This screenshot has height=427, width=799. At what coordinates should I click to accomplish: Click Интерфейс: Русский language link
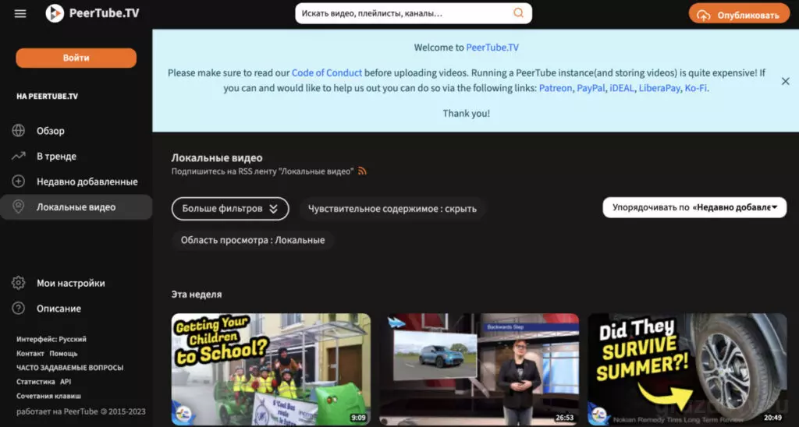pyautogui.click(x=51, y=339)
